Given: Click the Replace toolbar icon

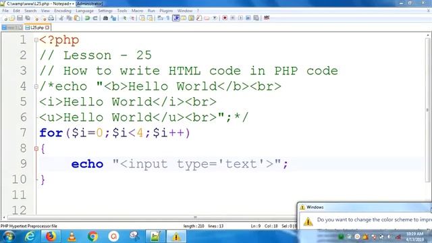Looking at the screenshot, I should 113,18.
